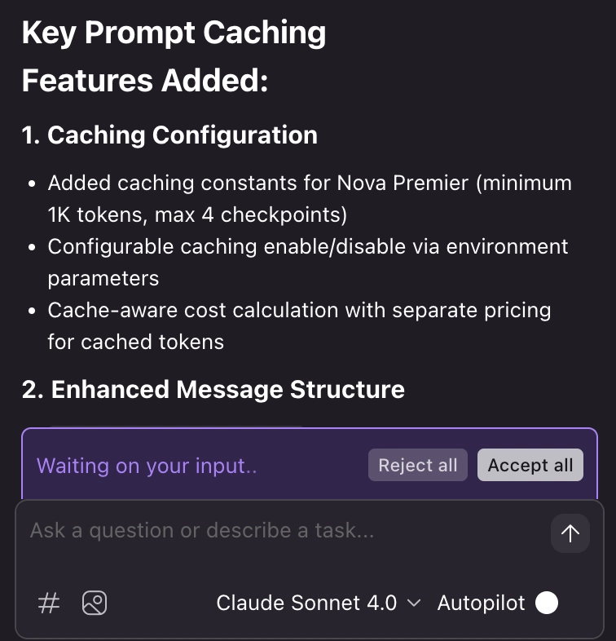Focus the Ask a question input field

tap(277, 532)
